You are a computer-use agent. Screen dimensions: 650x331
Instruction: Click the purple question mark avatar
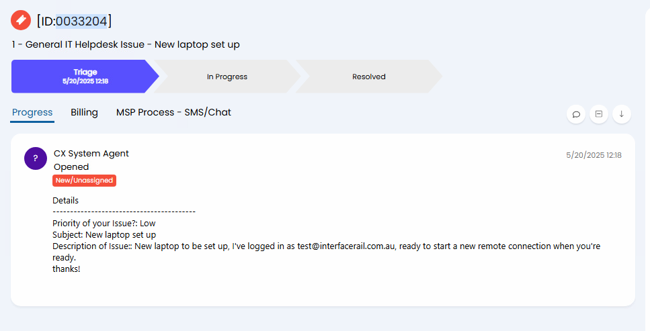click(36, 158)
